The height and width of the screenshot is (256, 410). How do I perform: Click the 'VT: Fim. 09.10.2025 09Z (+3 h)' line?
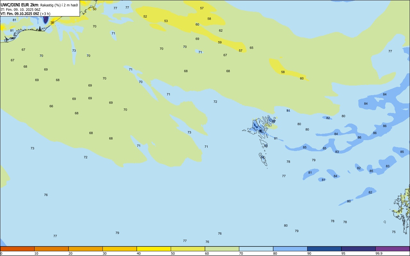point(25,14)
